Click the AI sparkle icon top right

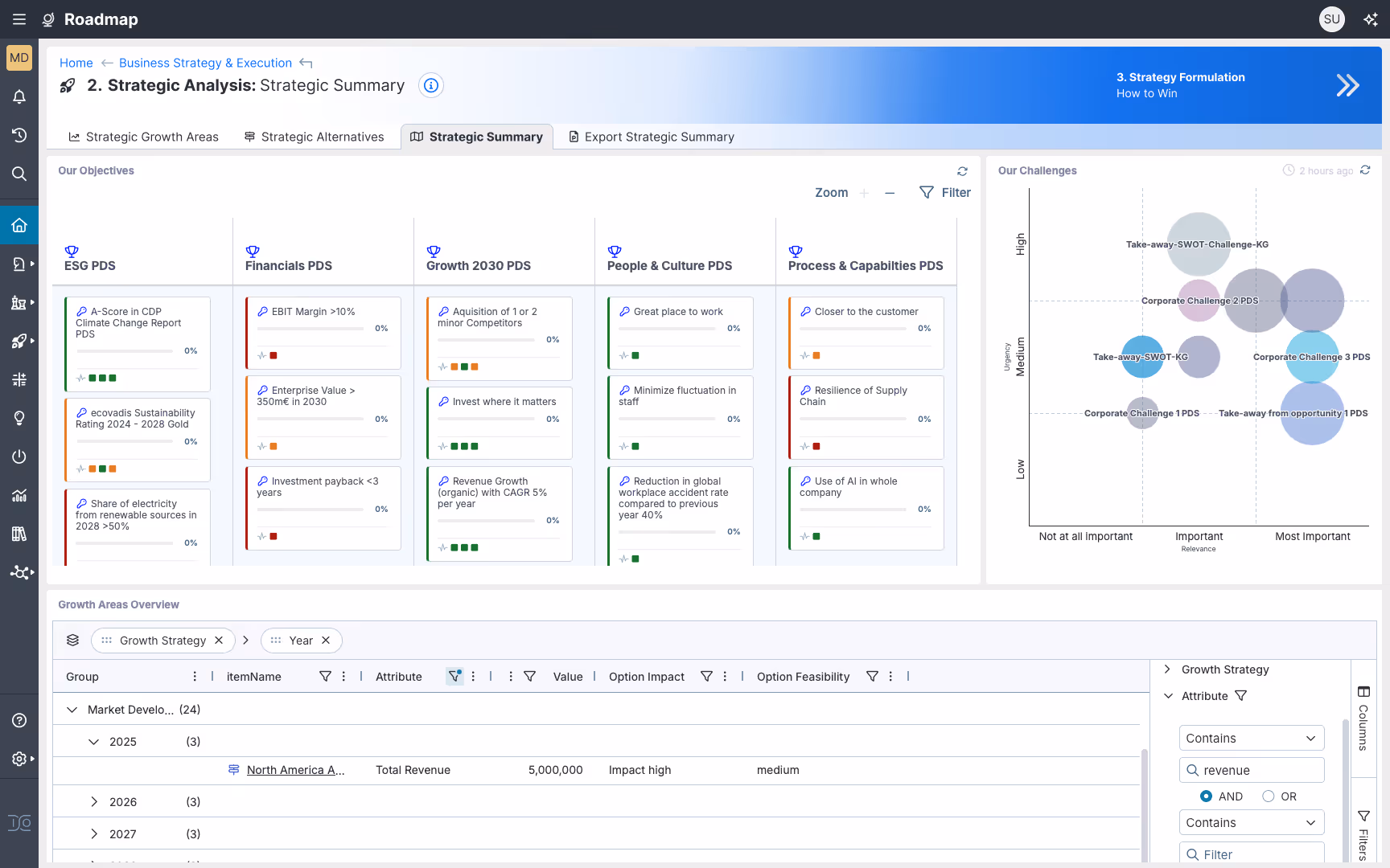pos(1371,19)
